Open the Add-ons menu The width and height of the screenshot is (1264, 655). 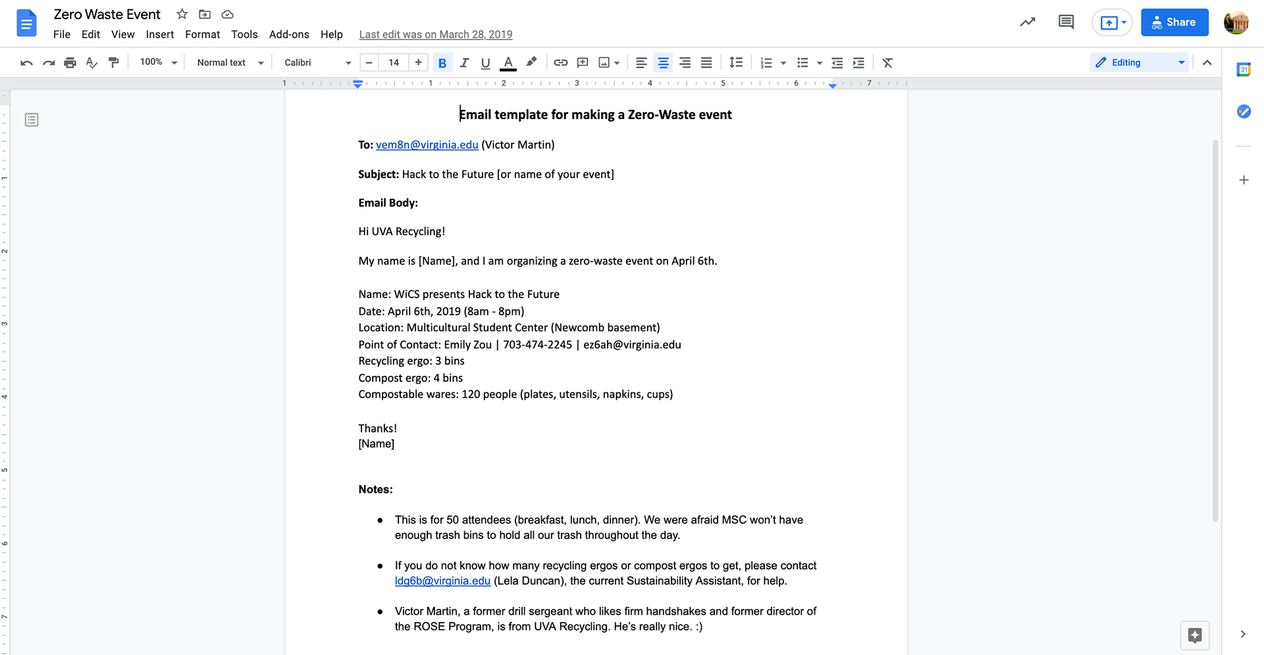click(x=289, y=34)
